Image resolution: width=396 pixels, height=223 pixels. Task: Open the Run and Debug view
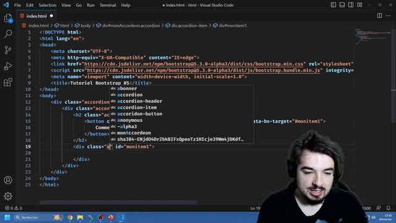coord(8,66)
